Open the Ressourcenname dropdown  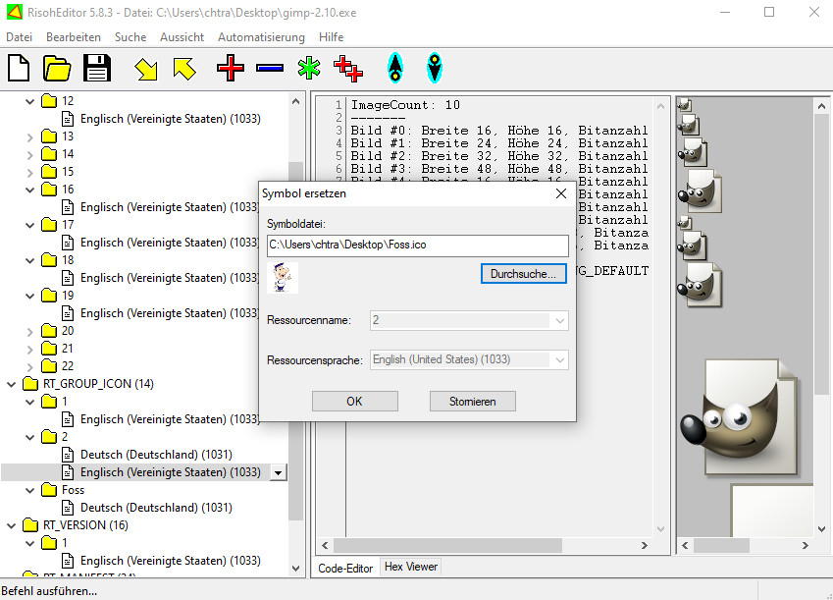point(559,321)
